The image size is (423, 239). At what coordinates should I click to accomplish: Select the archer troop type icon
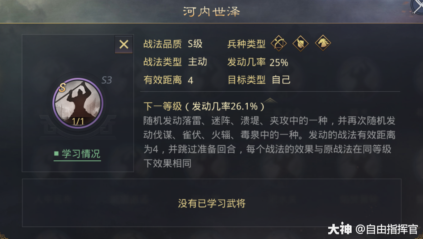click(x=279, y=43)
